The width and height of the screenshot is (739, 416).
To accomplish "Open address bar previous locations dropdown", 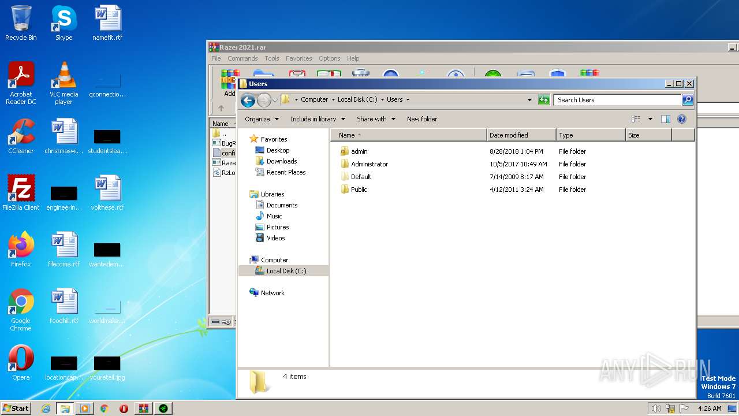I will click(529, 100).
